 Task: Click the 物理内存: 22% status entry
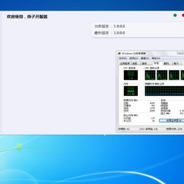coord(174,129)
